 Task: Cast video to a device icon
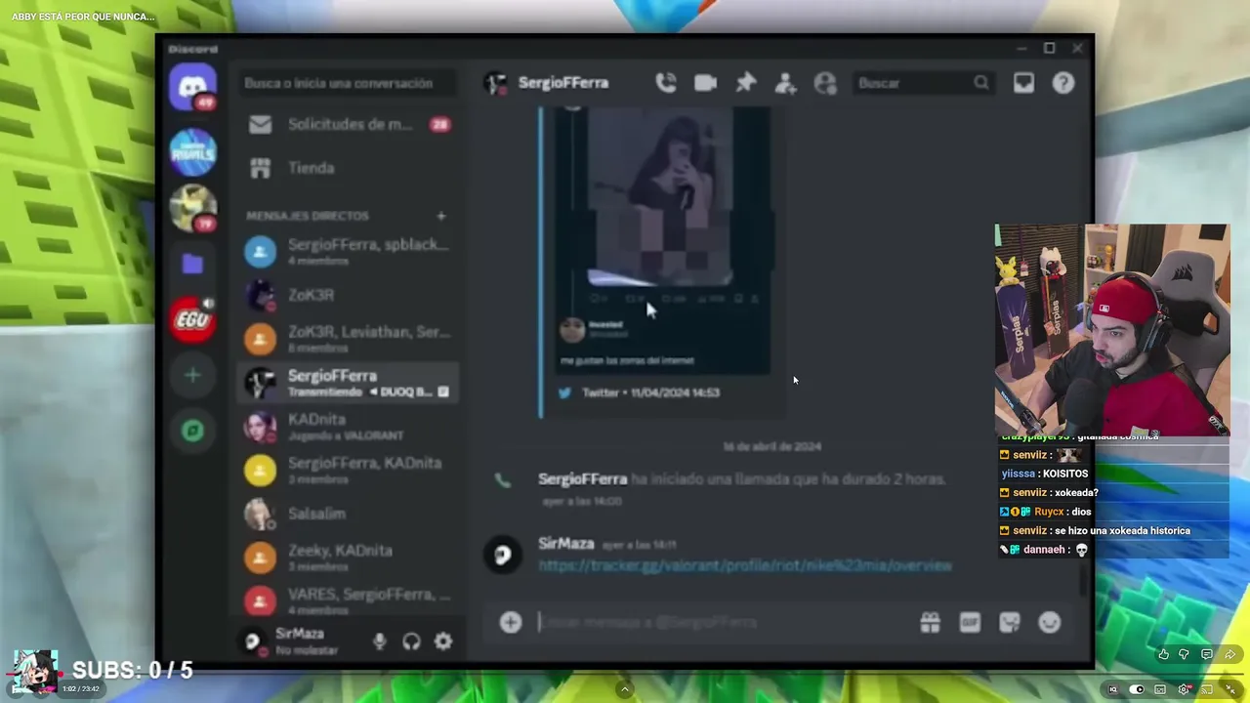tap(1207, 689)
